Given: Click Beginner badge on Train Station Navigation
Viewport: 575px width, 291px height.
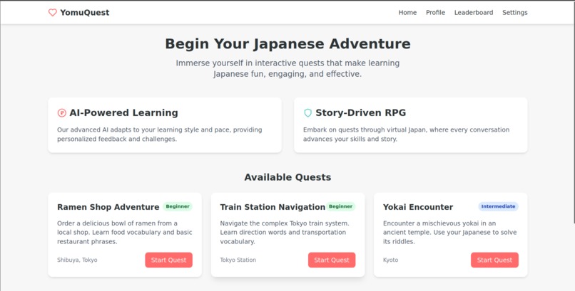Looking at the screenshot, I should (x=341, y=206).
